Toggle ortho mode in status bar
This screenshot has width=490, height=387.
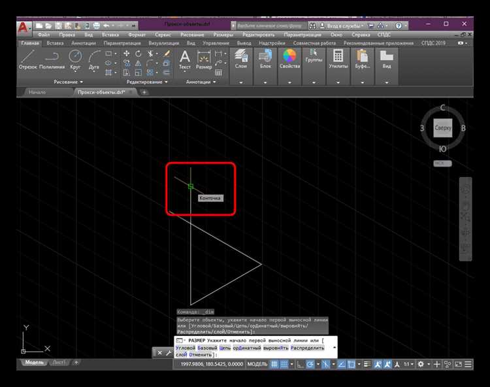[301, 364]
